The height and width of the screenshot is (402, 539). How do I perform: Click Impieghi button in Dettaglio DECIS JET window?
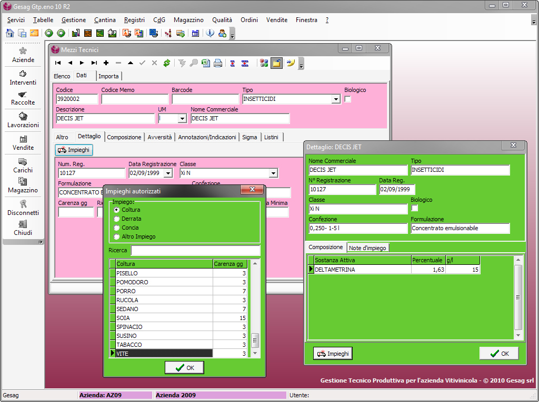[333, 354]
